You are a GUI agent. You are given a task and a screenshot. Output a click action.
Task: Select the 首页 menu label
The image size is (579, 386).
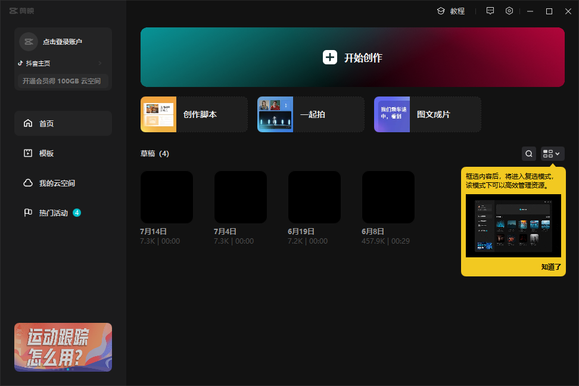[x=46, y=123]
